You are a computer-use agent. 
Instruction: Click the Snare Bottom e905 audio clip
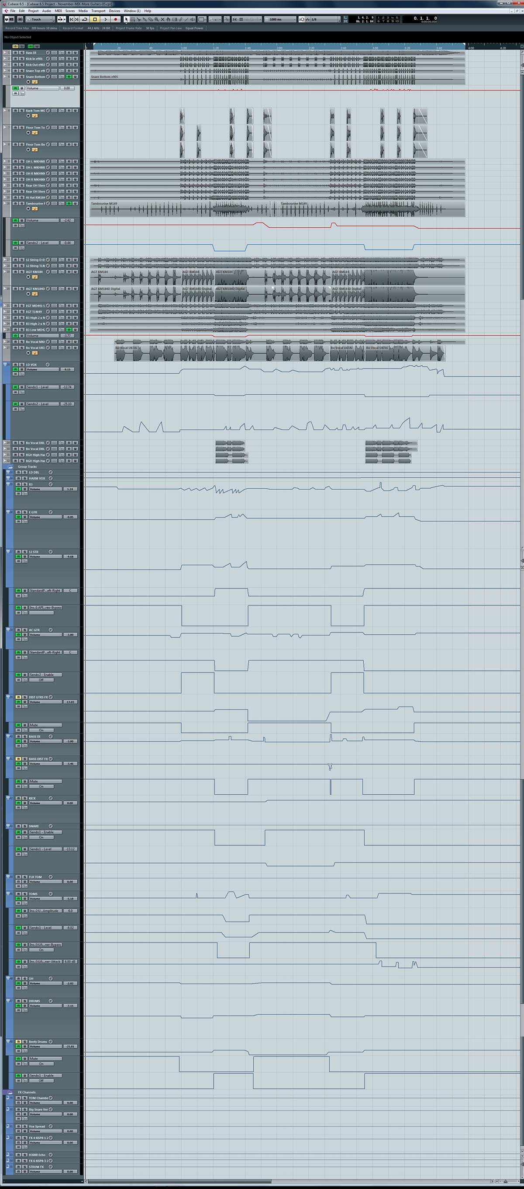[x=277, y=80]
